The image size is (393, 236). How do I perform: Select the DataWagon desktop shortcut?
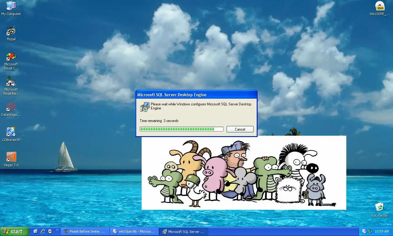pos(11,109)
